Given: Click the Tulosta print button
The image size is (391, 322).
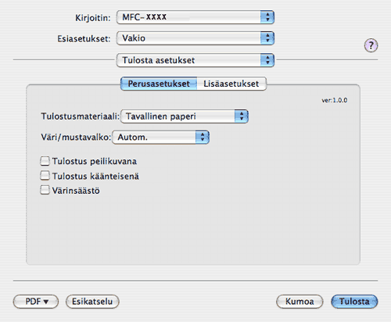Looking at the screenshot, I should (x=354, y=302).
